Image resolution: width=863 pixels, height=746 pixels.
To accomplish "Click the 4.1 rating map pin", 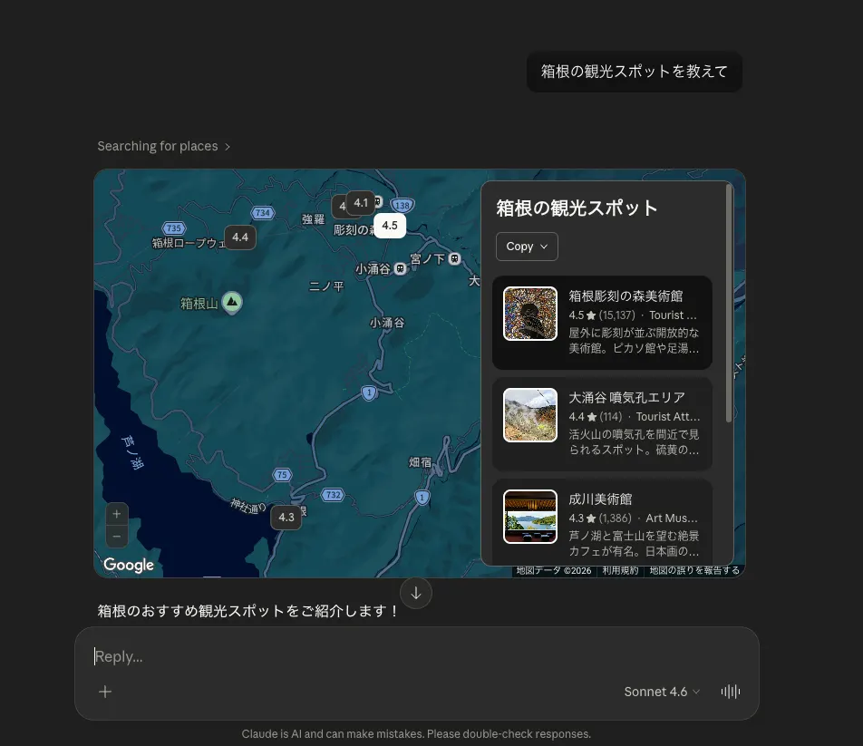I will tap(361, 202).
